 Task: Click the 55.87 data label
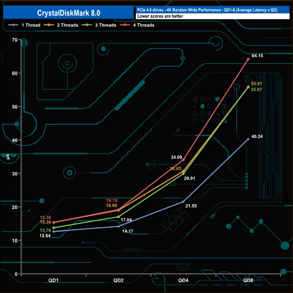256,90
